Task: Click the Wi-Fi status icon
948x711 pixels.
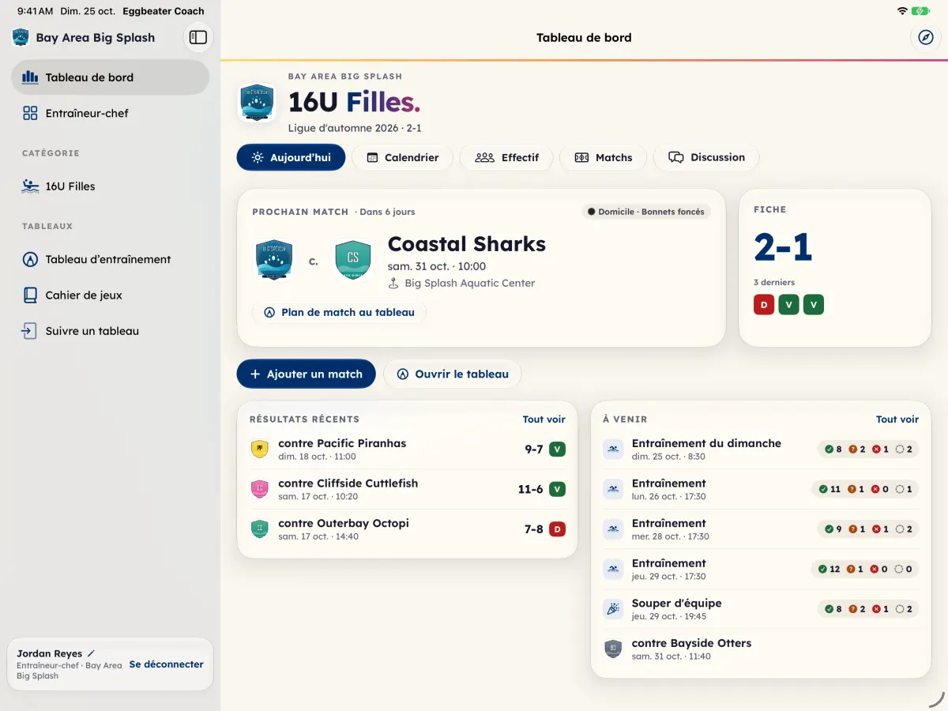Action: [901, 11]
